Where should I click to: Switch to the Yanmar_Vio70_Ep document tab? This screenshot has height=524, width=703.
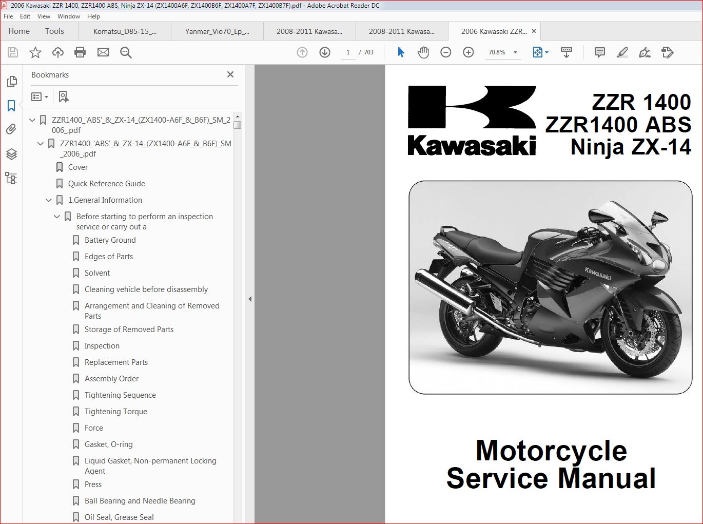(x=217, y=31)
